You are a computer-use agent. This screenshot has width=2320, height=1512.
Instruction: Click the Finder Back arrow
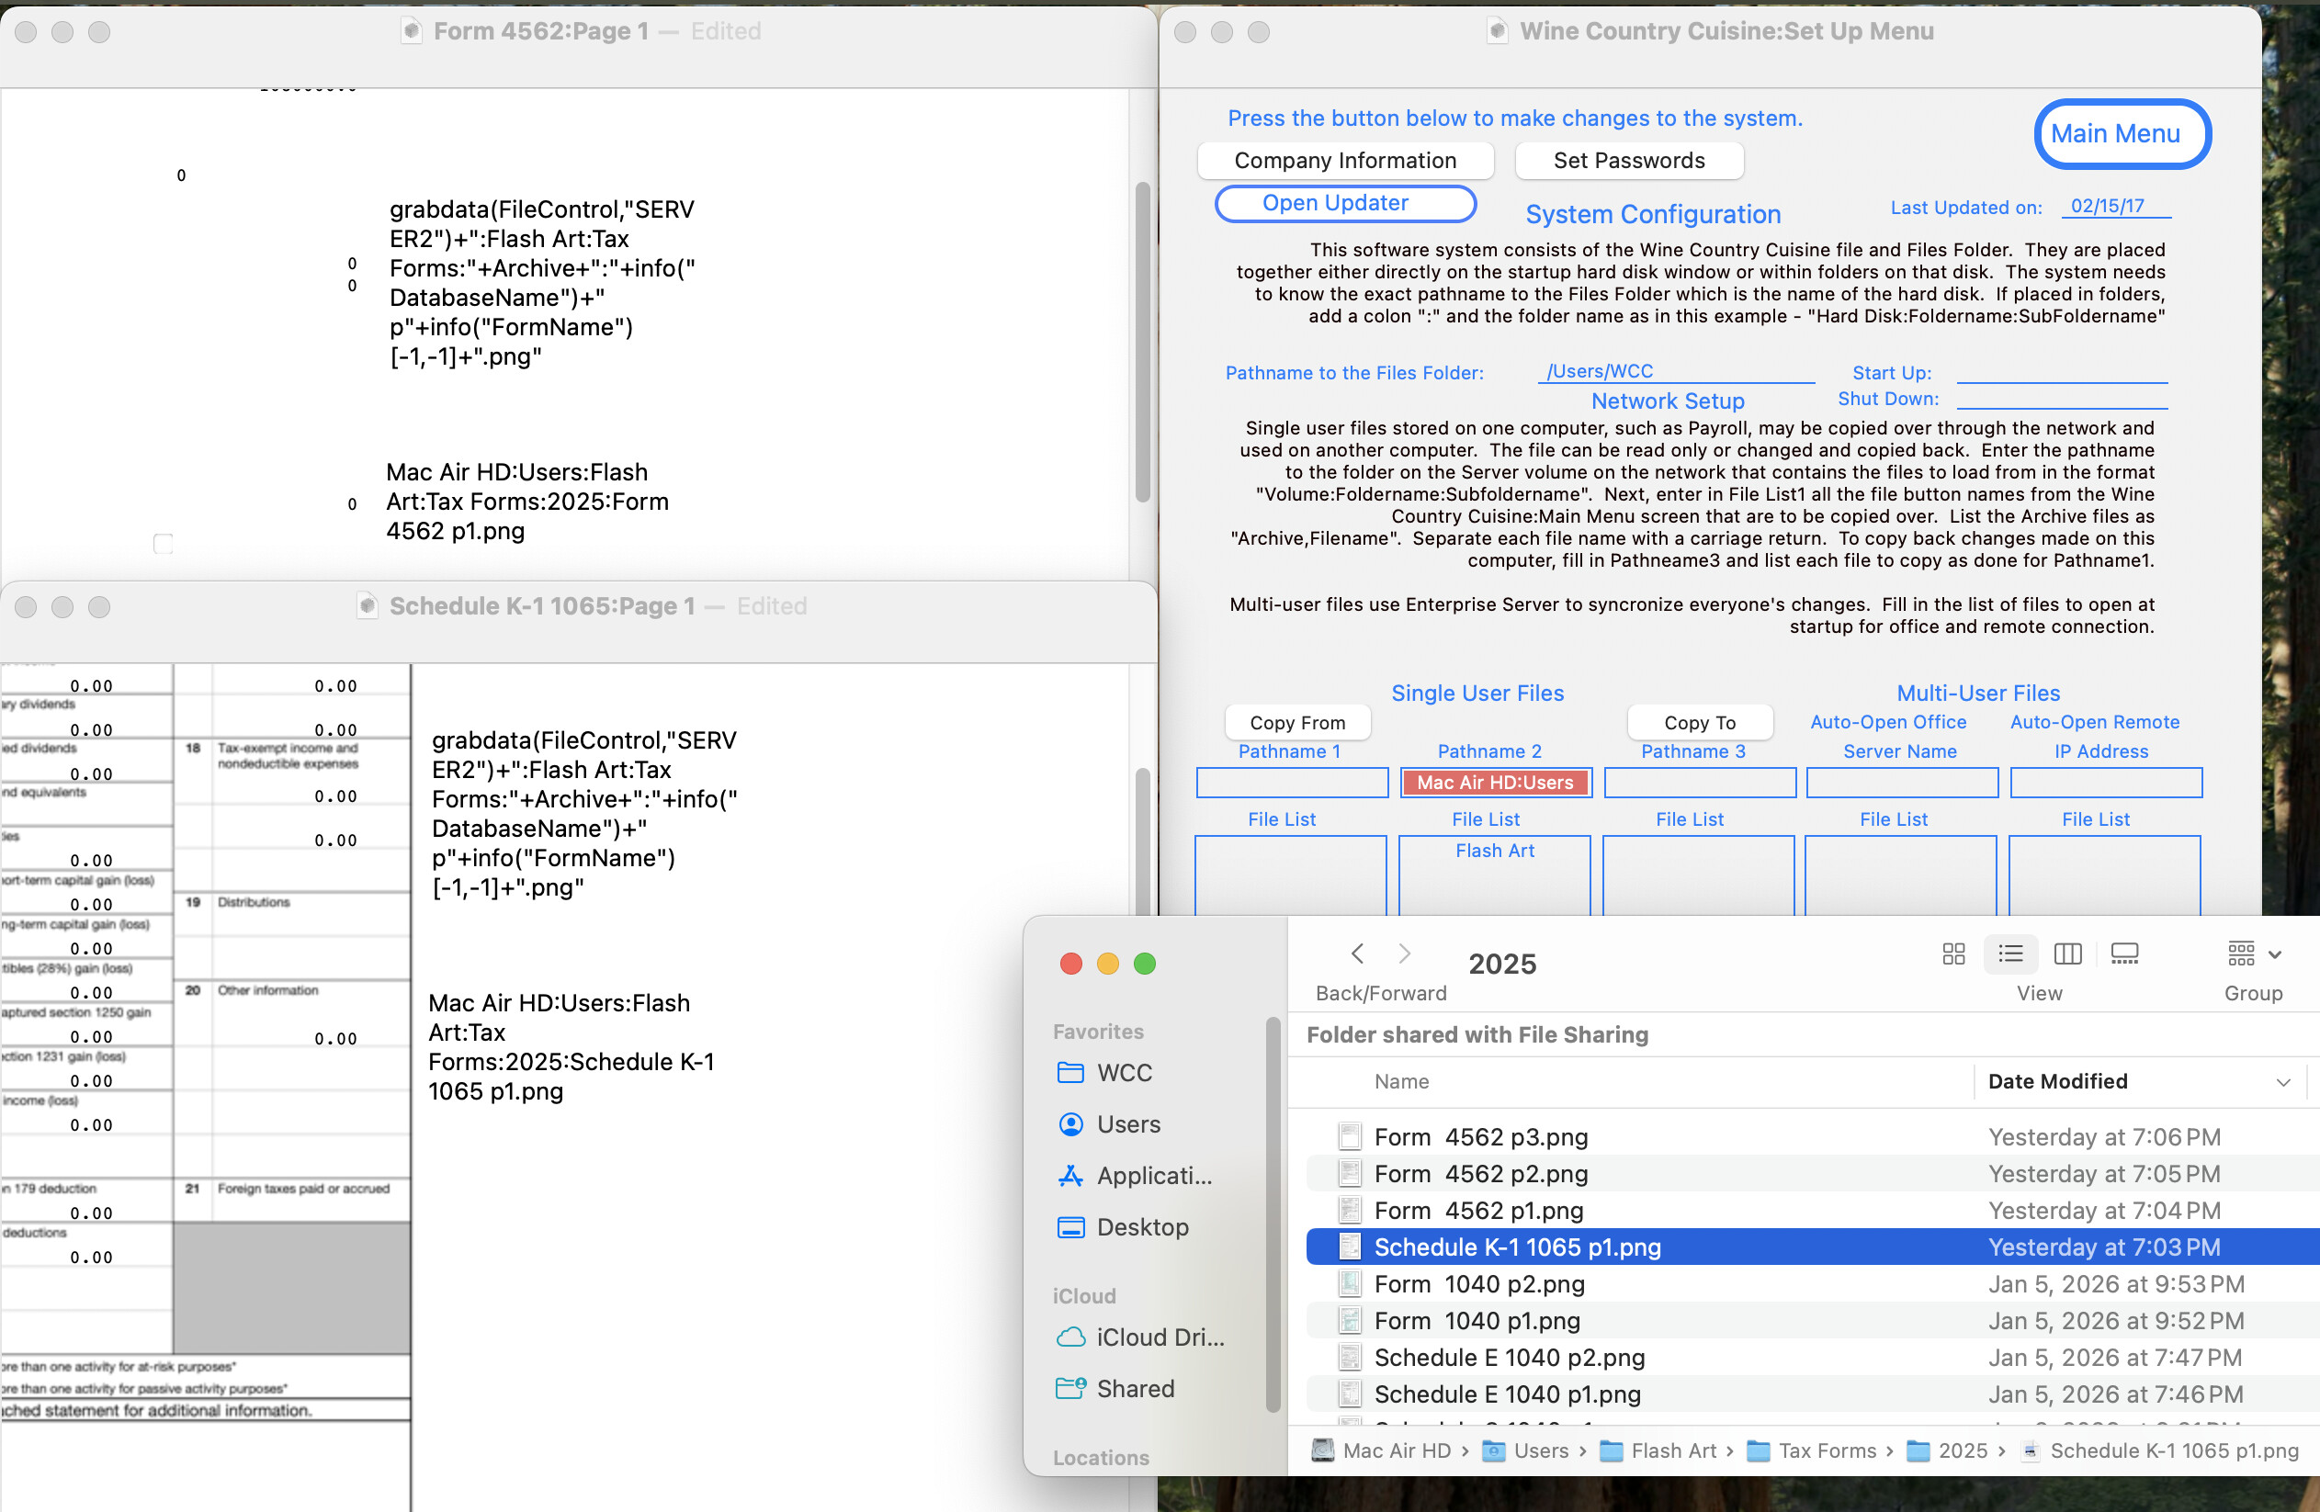(x=1357, y=953)
